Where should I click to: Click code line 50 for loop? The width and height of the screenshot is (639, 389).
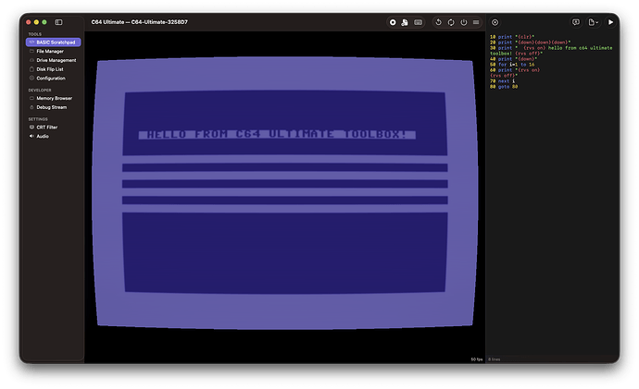click(x=512, y=65)
